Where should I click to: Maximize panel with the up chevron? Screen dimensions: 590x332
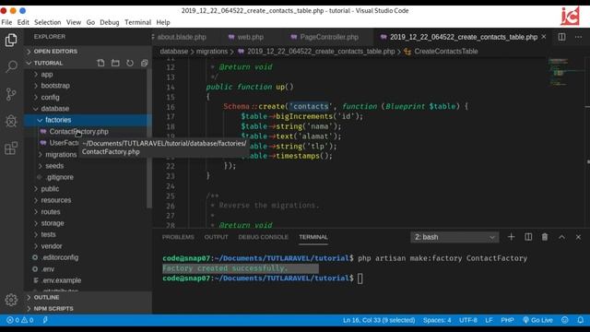561,237
